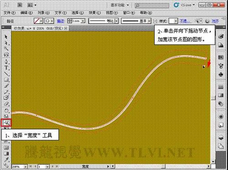Open the 效果 menu

[95, 13]
